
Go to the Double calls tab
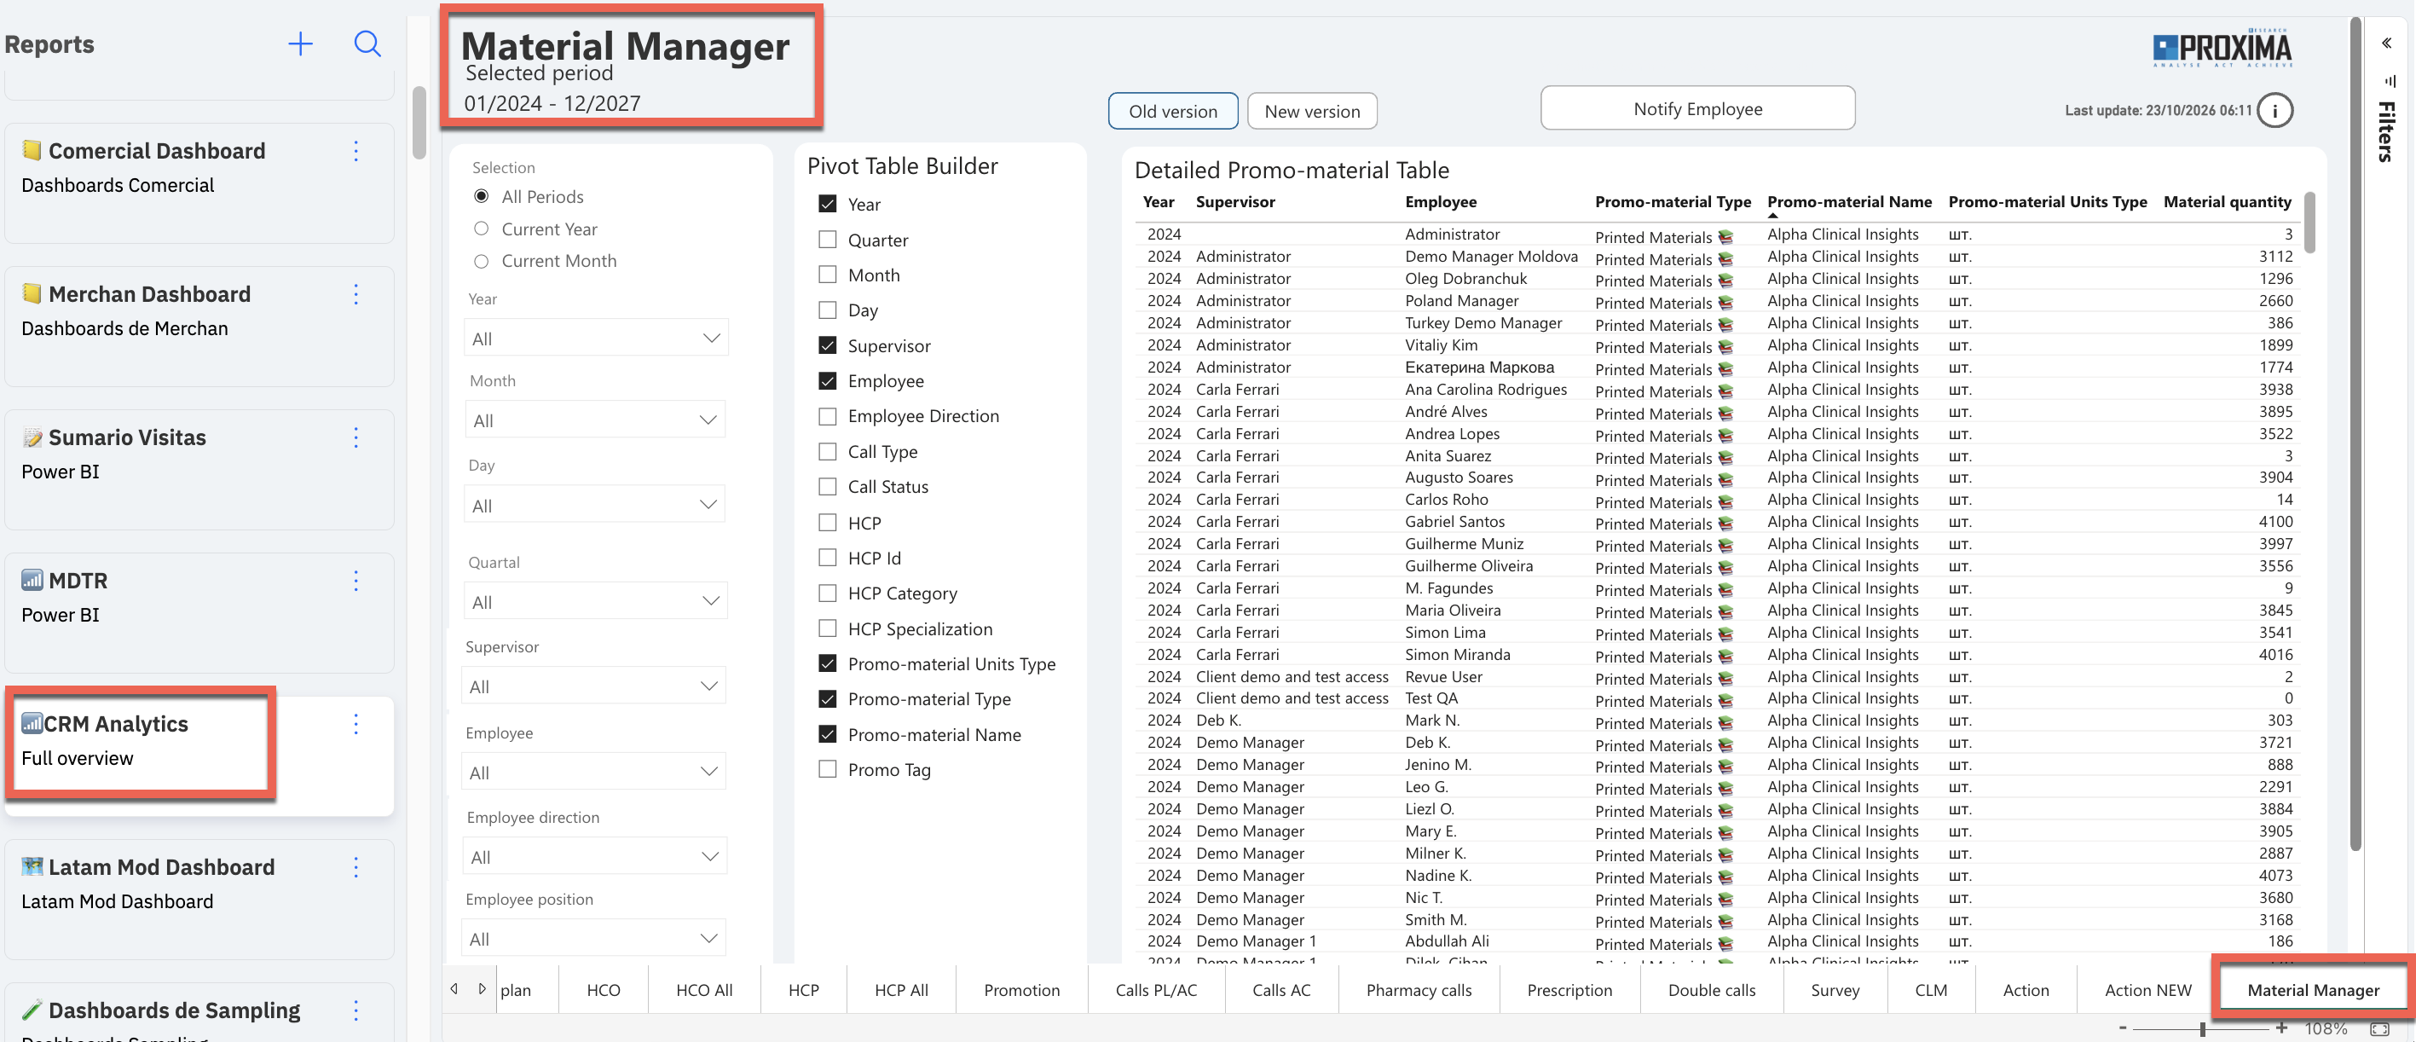point(1711,989)
